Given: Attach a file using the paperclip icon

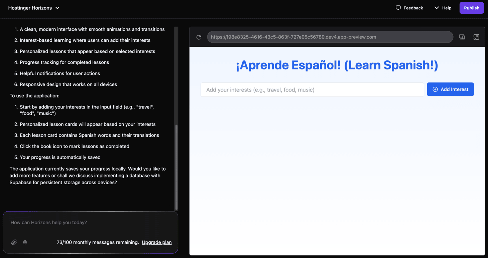Looking at the screenshot, I should 14,242.
